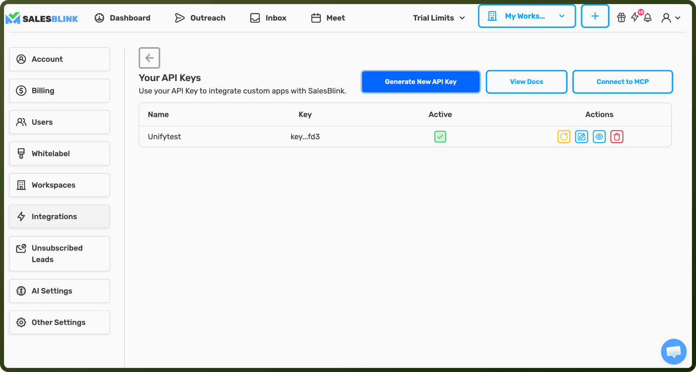Click the SalesBlink logo

(42, 18)
